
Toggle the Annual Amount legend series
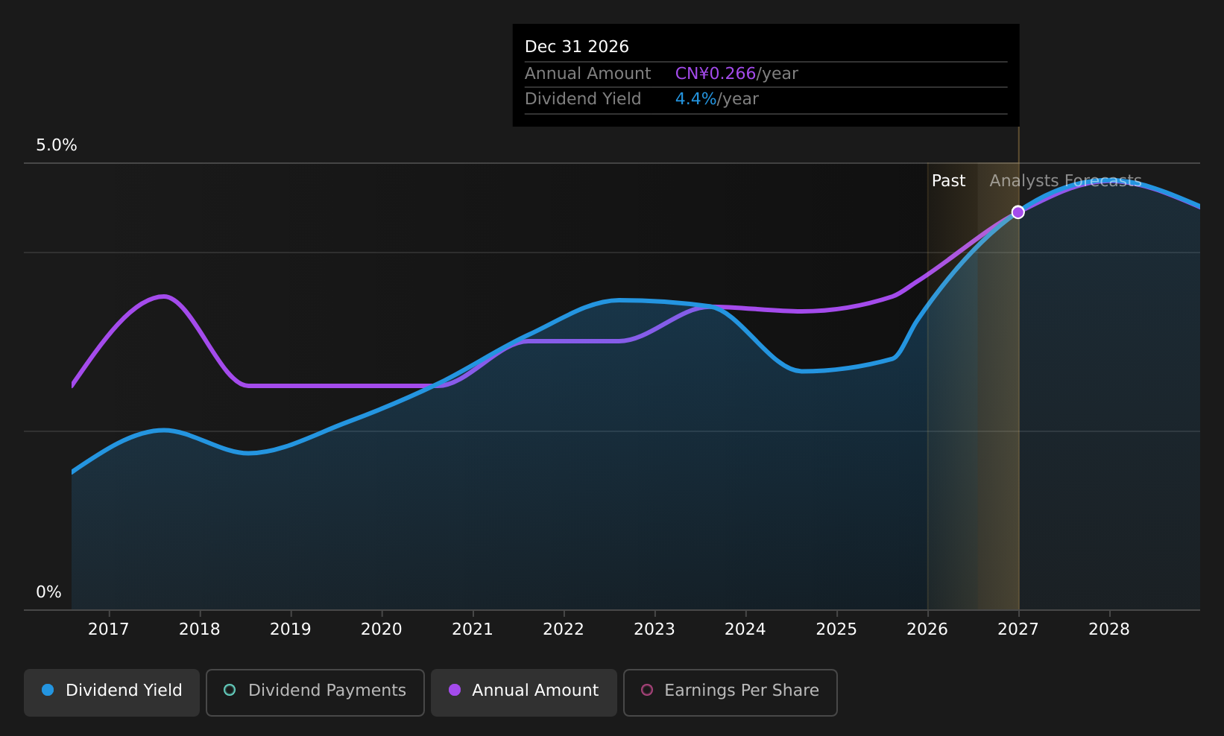[x=524, y=692]
